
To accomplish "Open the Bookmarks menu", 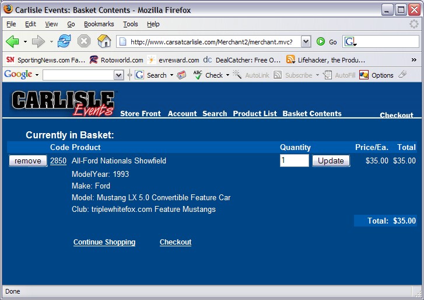I will tap(99, 24).
